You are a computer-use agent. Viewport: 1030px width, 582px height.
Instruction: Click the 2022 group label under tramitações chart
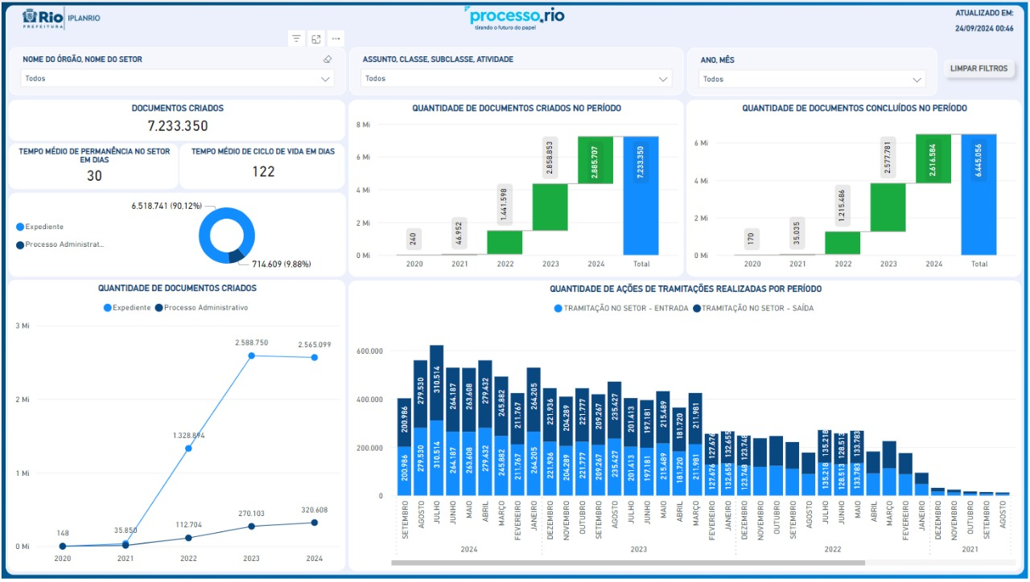pyautogui.click(x=832, y=549)
